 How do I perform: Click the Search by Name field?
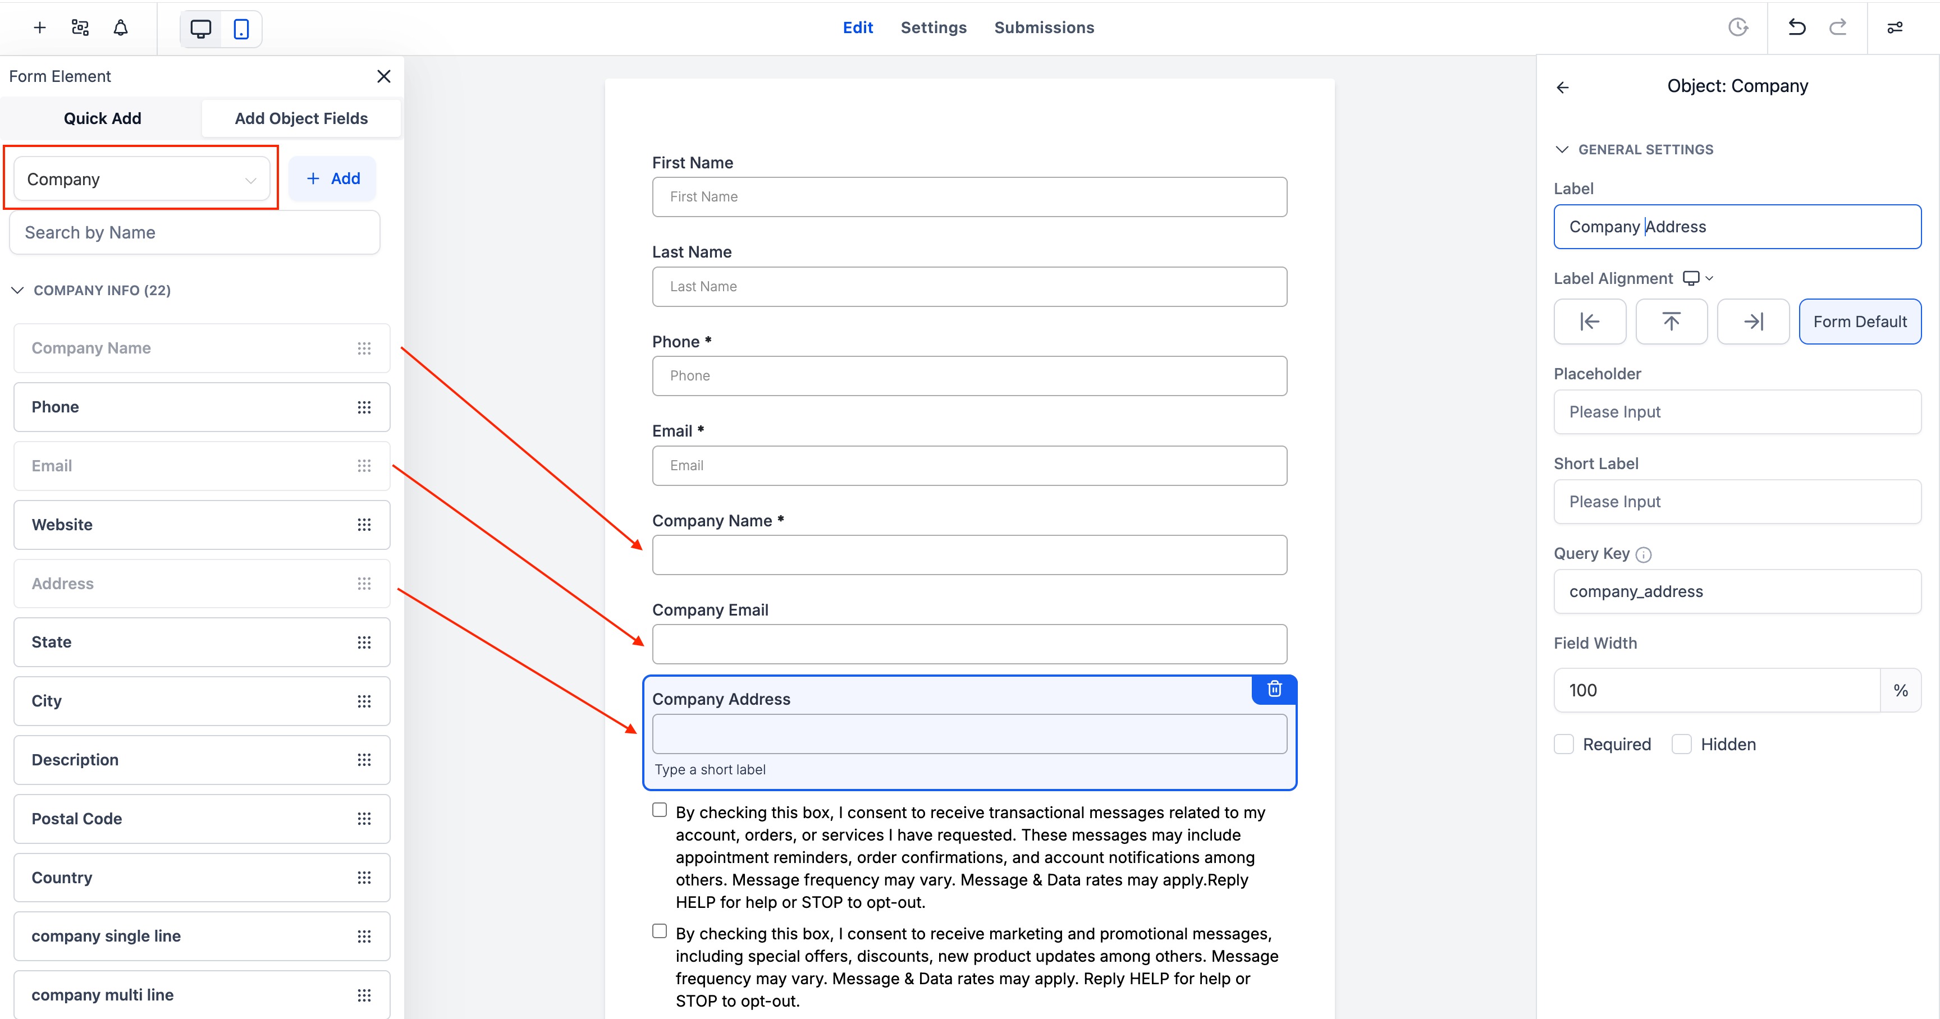194,232
